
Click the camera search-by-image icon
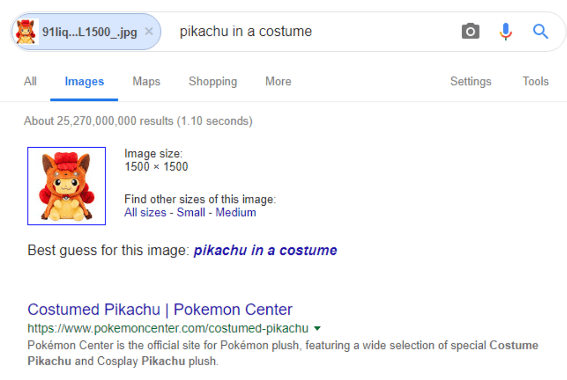pos(470,32)
